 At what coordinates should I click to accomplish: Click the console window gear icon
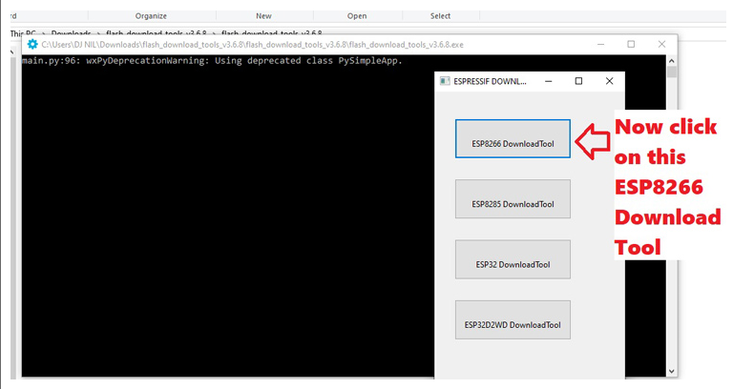(32, 45)
